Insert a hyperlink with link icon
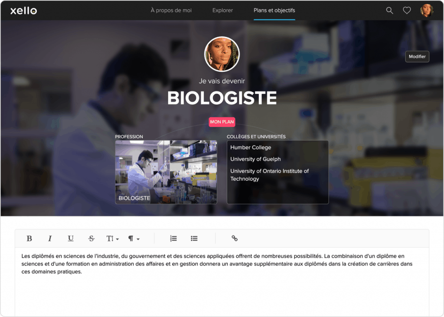 235,238
